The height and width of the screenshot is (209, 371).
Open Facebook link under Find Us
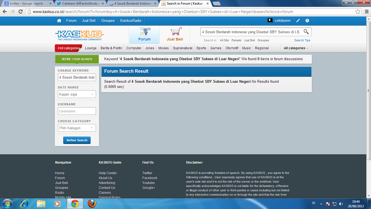pyautogui.click(x=150, y=178)
